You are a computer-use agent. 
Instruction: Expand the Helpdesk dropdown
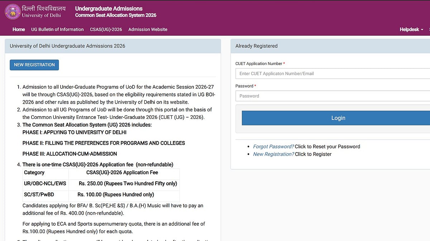pyautogui.click(x=411, y=29)
